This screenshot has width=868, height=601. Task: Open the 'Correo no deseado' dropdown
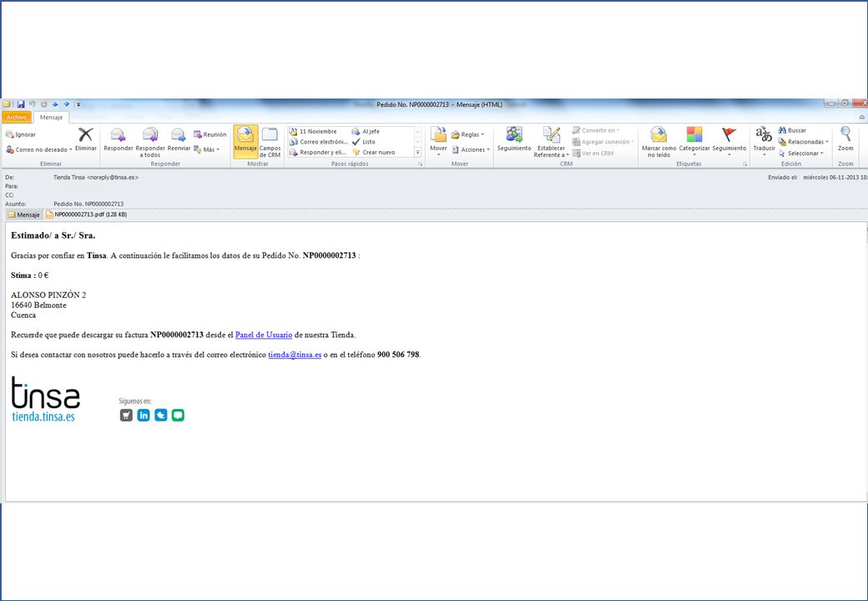click(38, 149)
